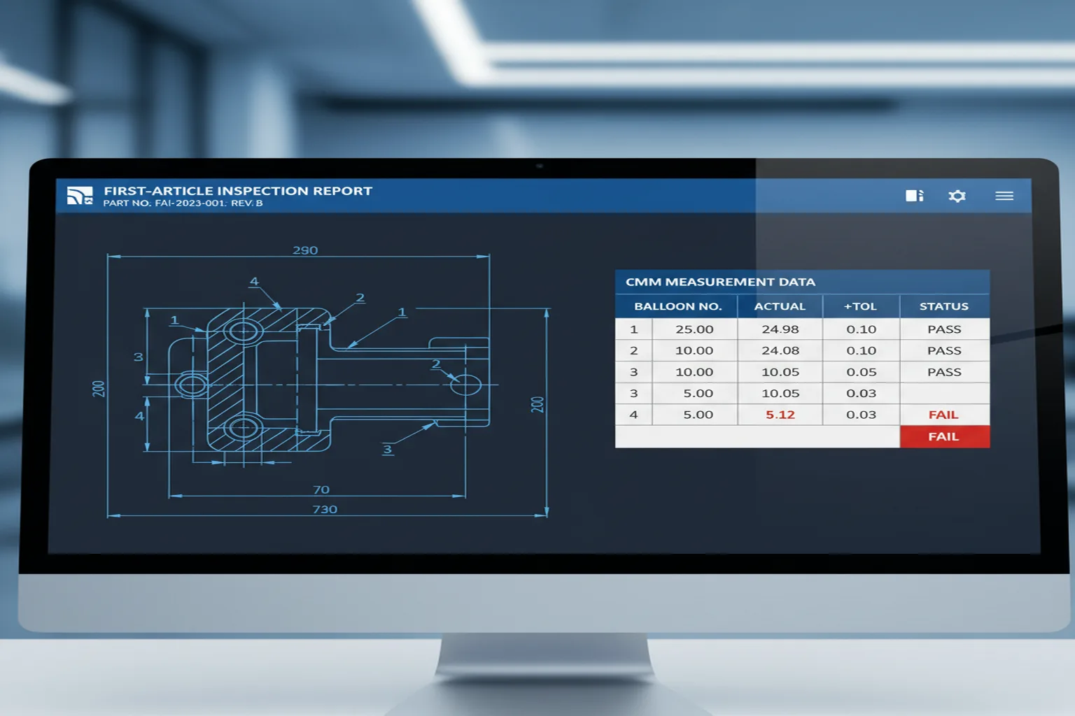Click '0.03' in the row with blank status
Image resolution: width=1075 pixels, height=716 pixels.
pos(861,394)
